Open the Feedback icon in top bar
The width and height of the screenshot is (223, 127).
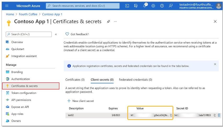(x=170, y=6)
